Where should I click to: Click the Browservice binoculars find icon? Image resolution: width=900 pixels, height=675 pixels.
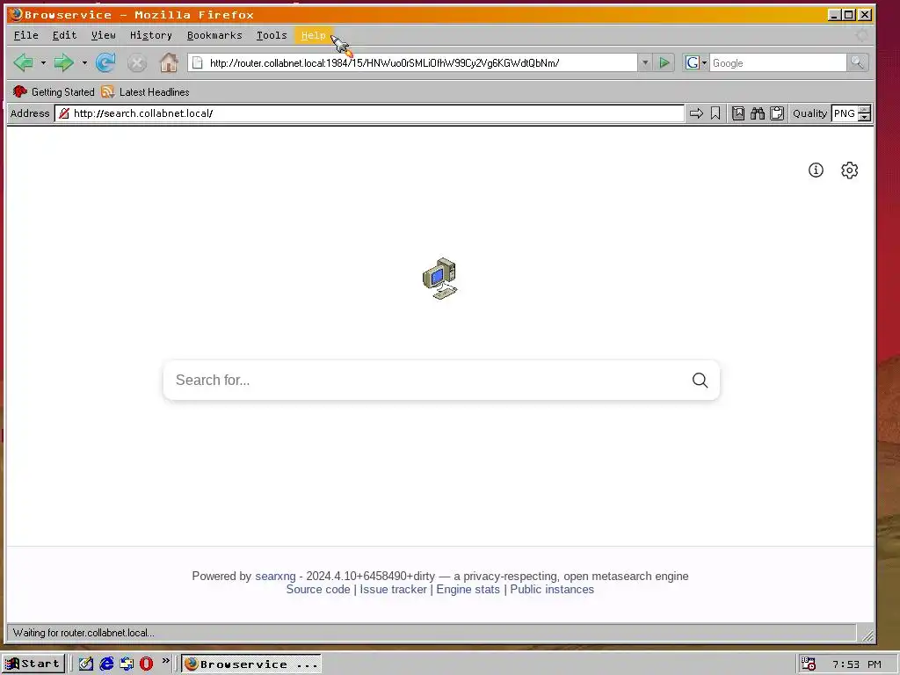(x=758, y=113)
